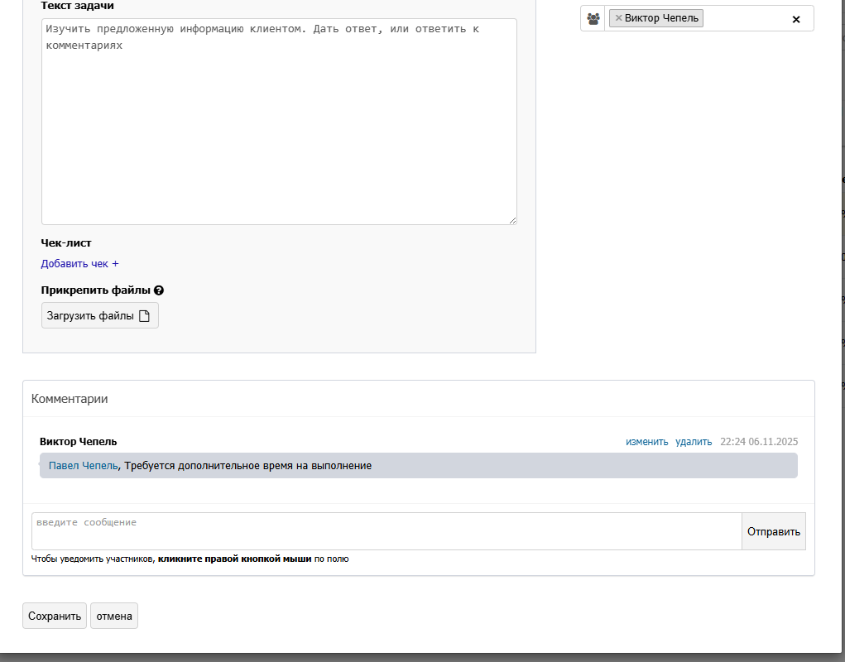Remove the "Виктор Чепель" assignee tag
This screenshot has width=845, height=662.
click(x=618, y=18)
